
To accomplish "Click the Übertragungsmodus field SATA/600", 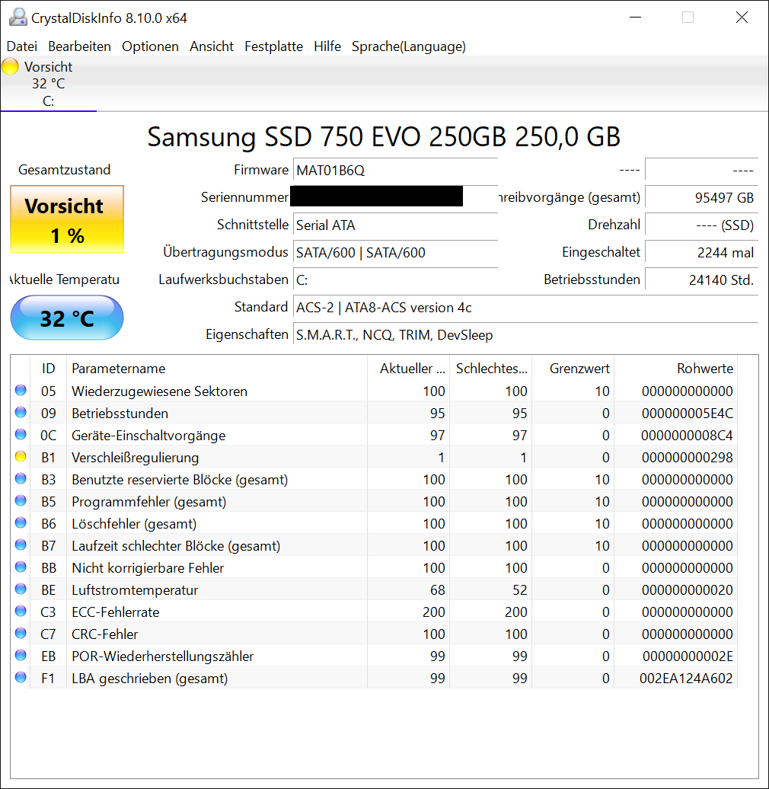I will 395,252.
